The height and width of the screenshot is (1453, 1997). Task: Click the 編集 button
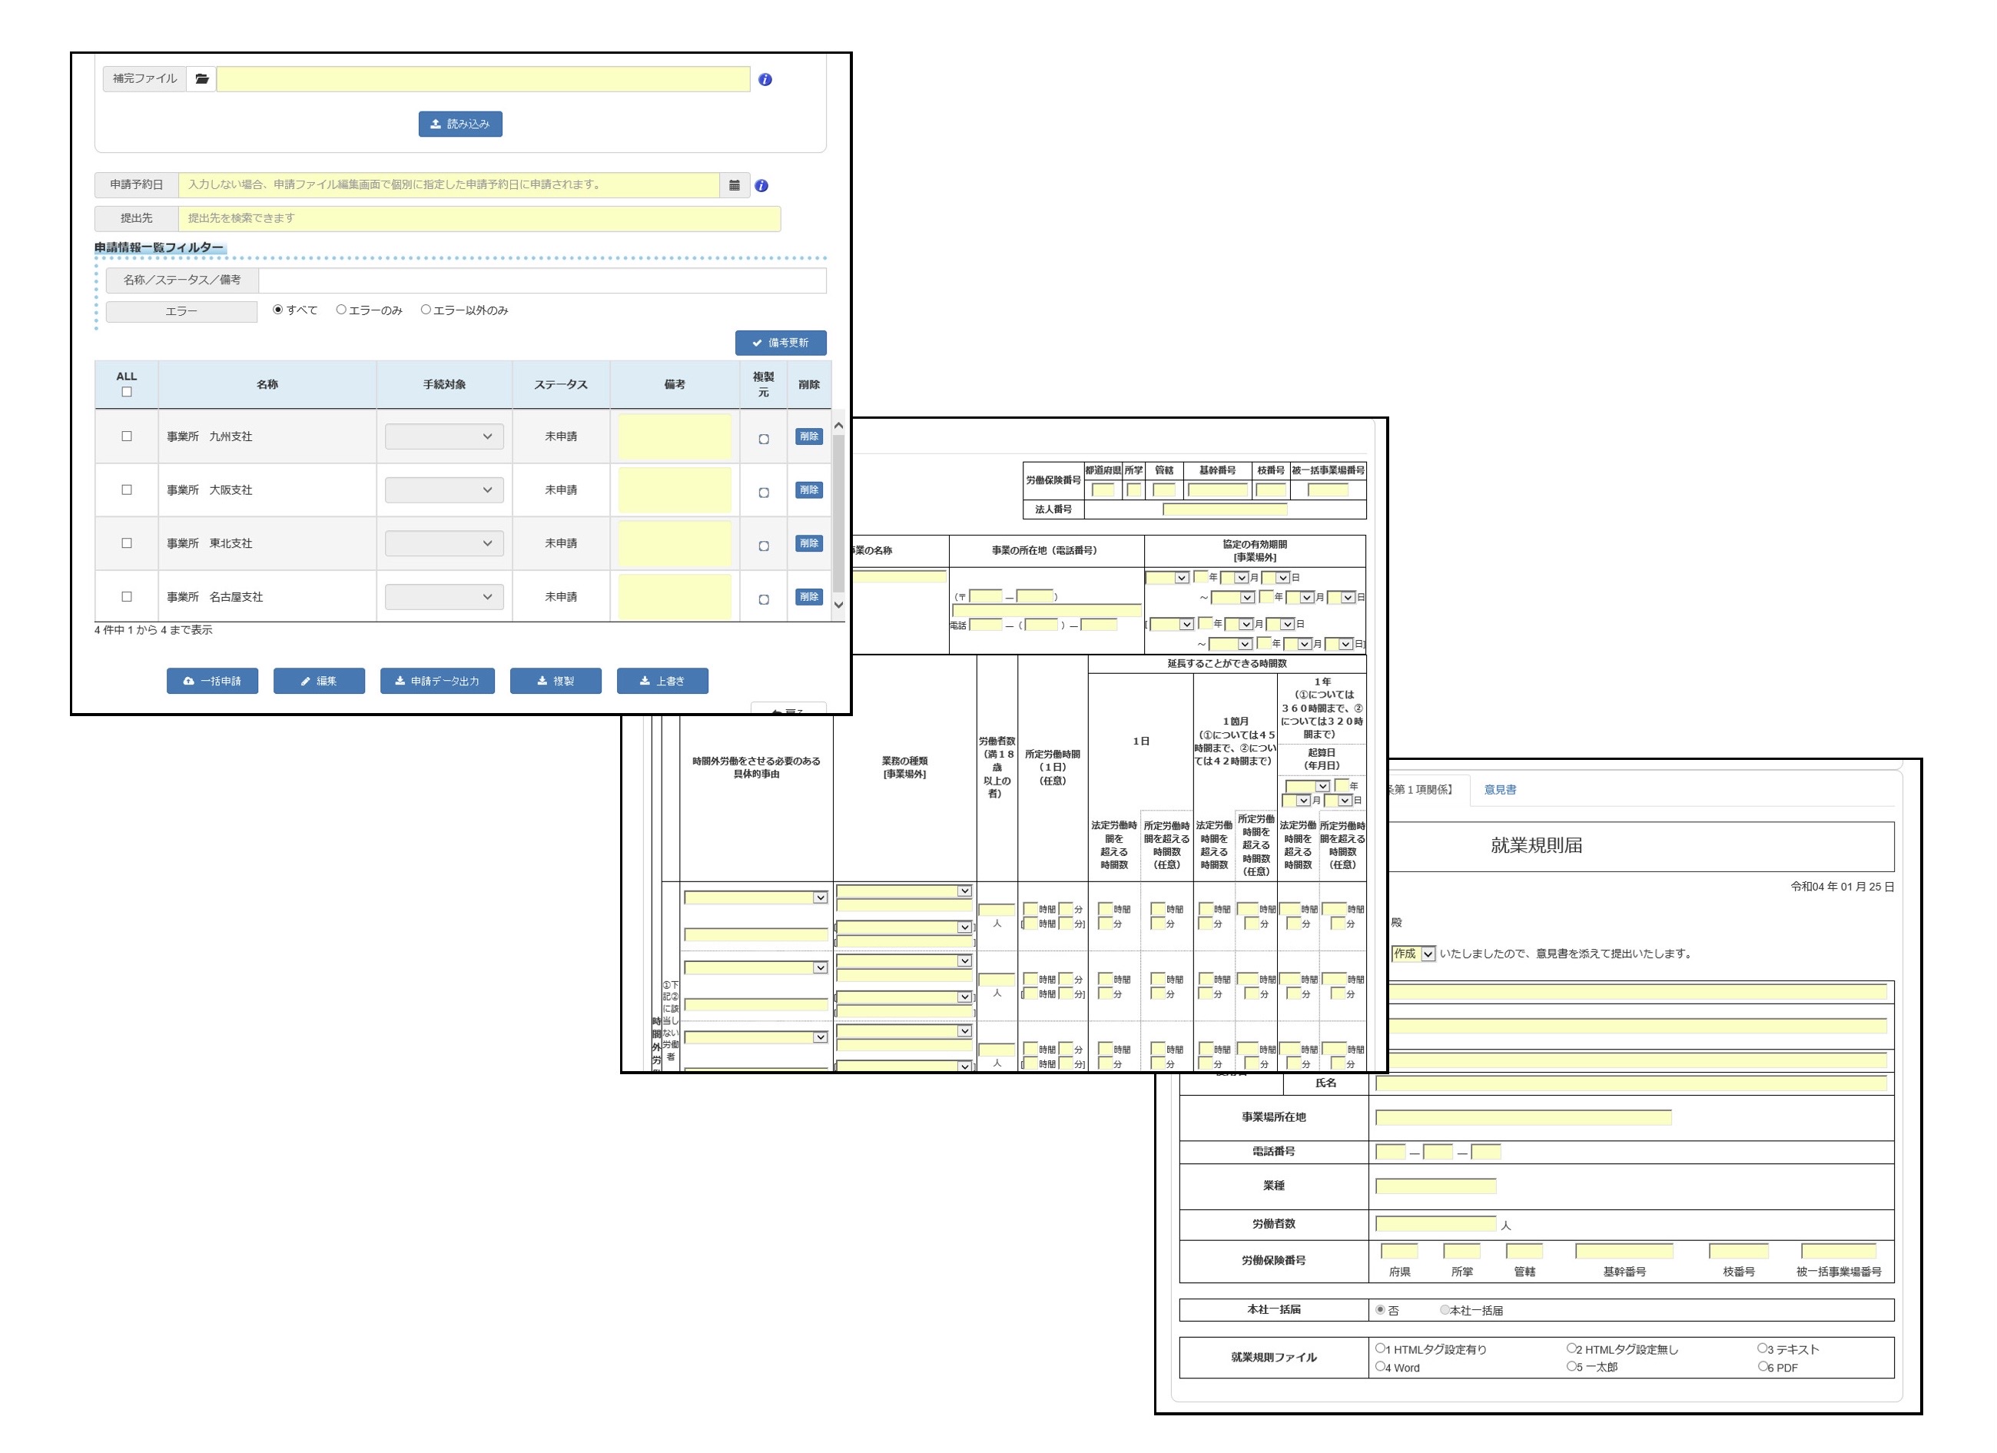319,681
